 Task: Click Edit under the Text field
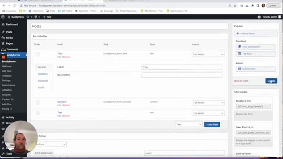tap(59, 116)
